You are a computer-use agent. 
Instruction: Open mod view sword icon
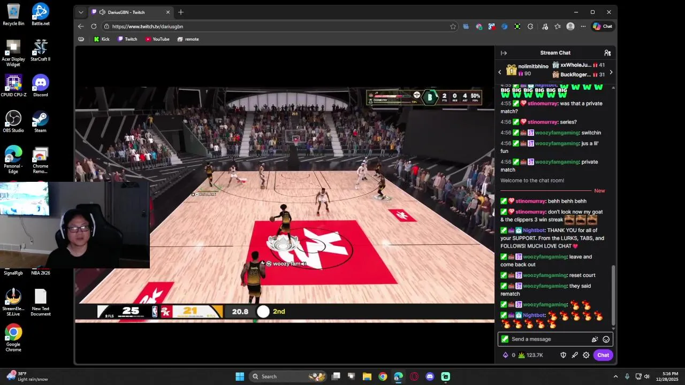pyautogui.click(x=575, y=355)
